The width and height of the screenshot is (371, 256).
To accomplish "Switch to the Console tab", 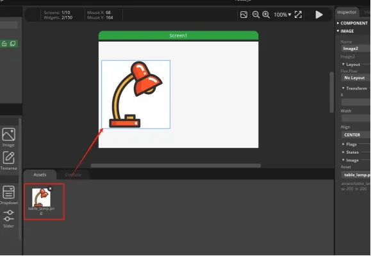I will (x=73, y=175).
